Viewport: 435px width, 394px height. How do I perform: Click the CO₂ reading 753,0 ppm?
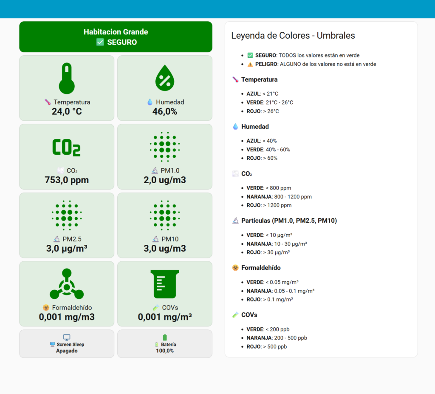point(67,180)
